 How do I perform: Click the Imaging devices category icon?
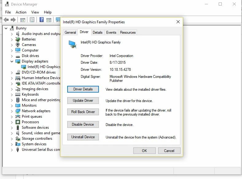(18, 89)
